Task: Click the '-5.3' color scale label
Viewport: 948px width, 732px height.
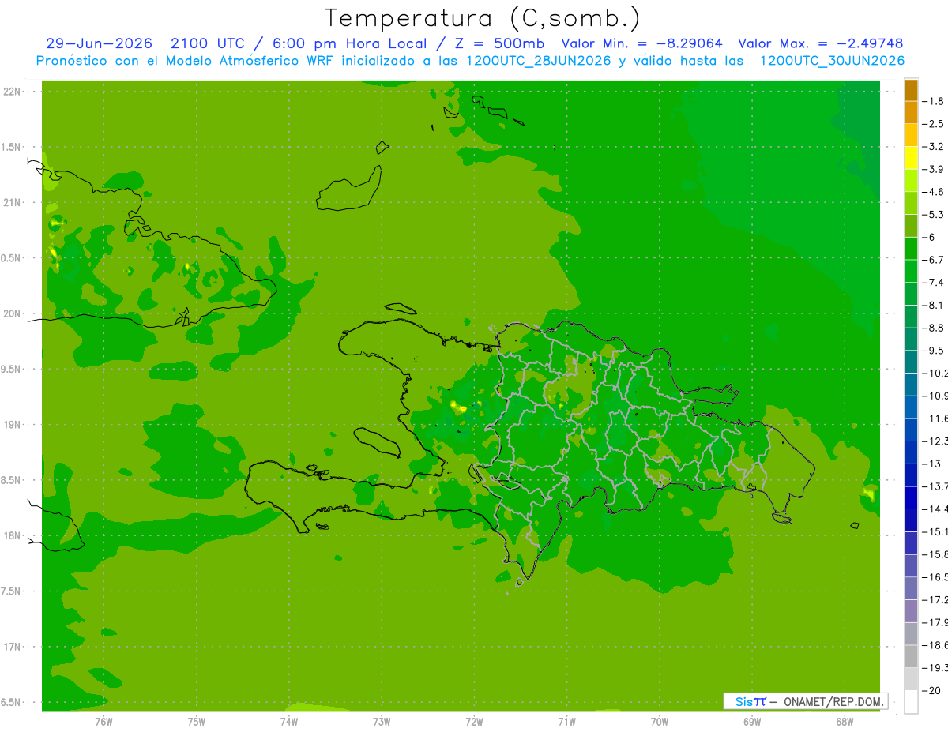Action: pos(934,215)
